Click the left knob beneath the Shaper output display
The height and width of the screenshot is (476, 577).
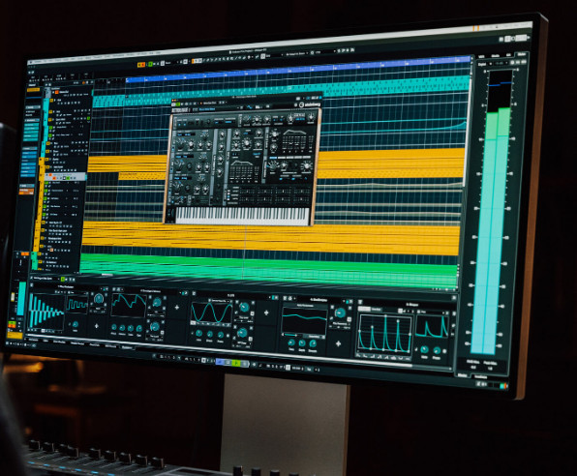pyautogui.click(x=424, y=349)
